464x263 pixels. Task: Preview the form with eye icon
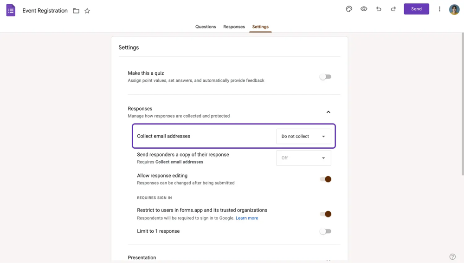(364, 9)
